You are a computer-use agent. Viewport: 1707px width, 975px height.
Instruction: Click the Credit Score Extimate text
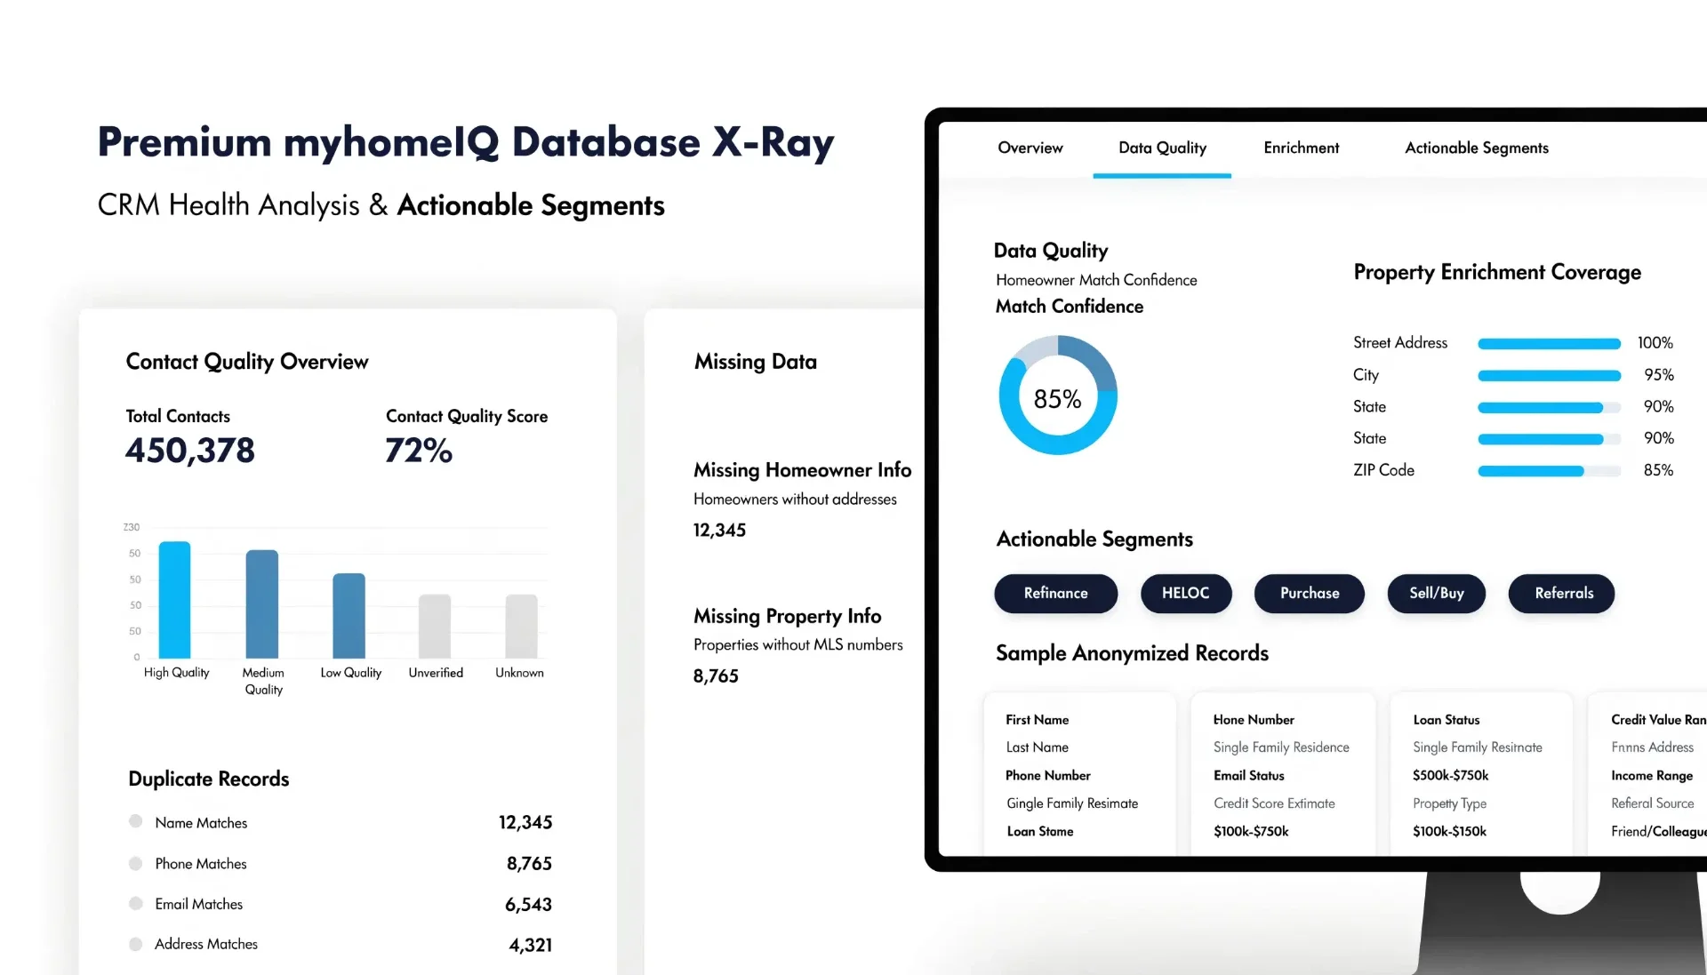click(x=1274, y=803)
